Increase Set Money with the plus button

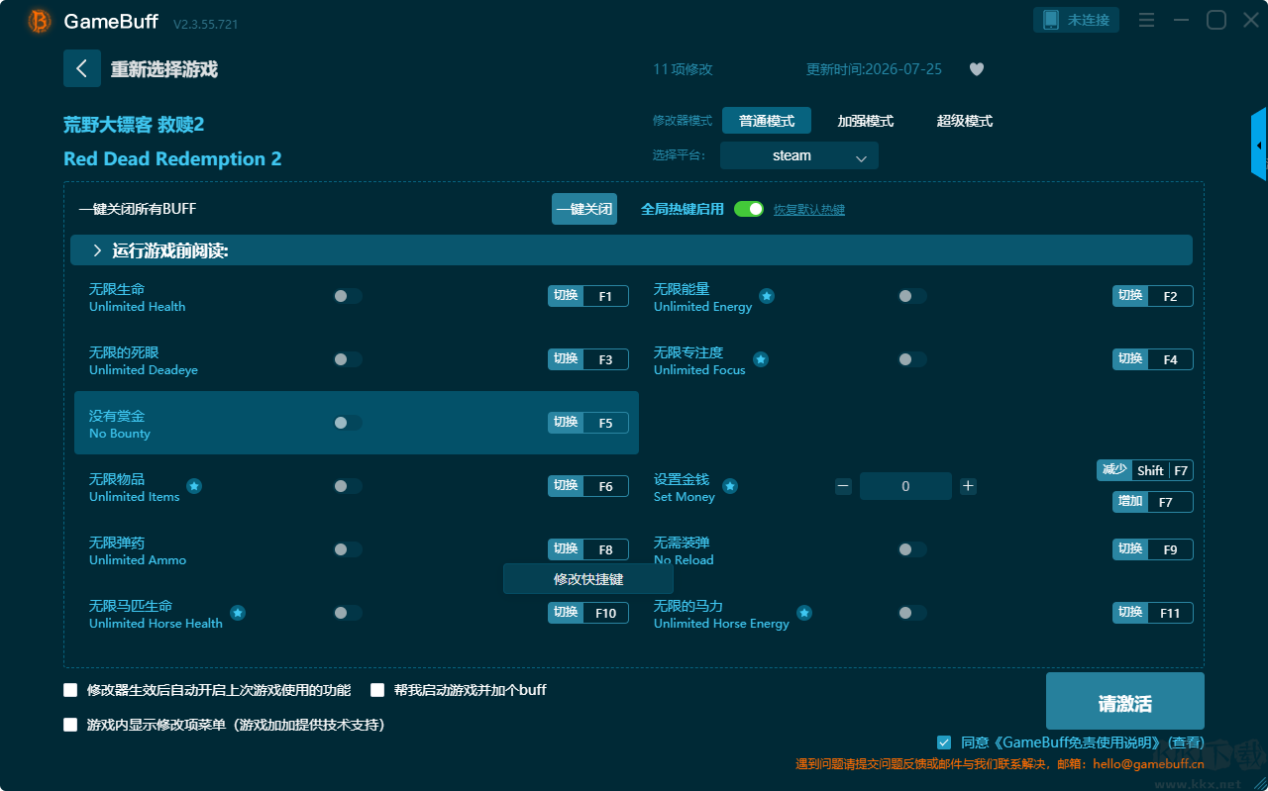pos(969,486)
